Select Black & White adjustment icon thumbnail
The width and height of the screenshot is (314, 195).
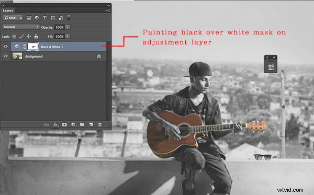click(17, 47)
